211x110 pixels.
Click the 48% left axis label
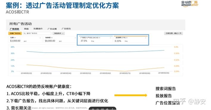tap(12, 47)
